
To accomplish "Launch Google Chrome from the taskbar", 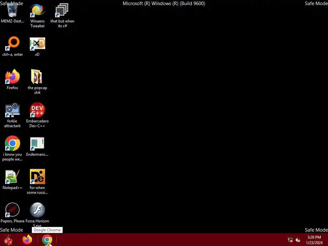I will [47, 240].
